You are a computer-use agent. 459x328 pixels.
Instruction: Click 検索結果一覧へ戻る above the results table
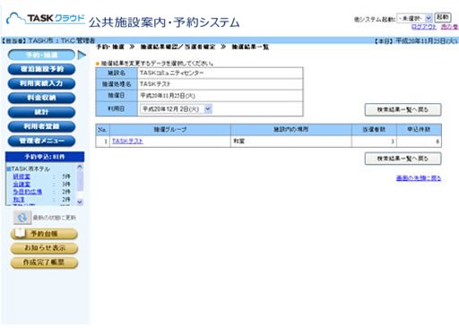click(403, 109)
